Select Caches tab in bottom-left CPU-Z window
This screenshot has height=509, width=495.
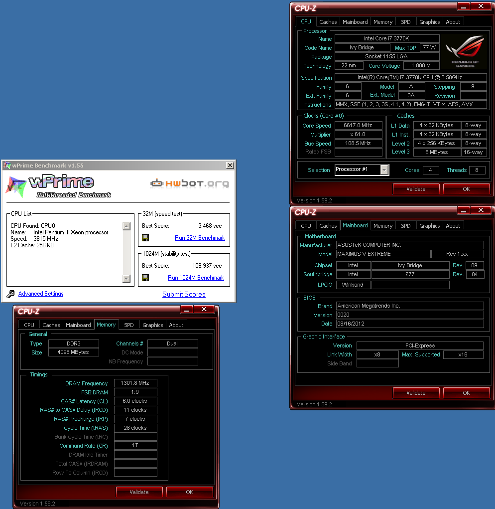click(51, 325)
